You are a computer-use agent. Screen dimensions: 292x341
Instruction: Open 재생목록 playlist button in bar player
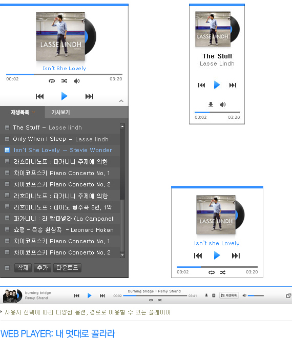pyautogui.click(x=229, y=295)
